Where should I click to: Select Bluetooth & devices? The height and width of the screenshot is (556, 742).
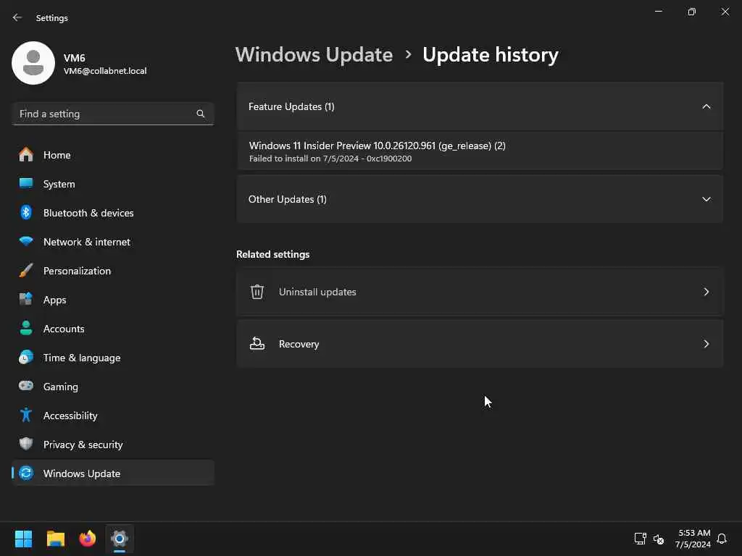pyautogui.click(x=113, y=212)
